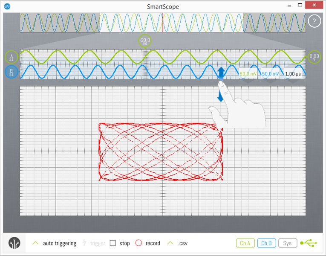Screen dimensions: 326x256
Task: Toggle the record radio button
Action: pyautogui.click(x=138, y=243)
